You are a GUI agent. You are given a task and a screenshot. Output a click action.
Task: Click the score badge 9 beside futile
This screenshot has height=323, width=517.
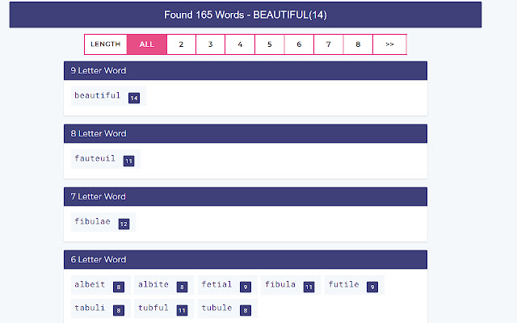372,287
